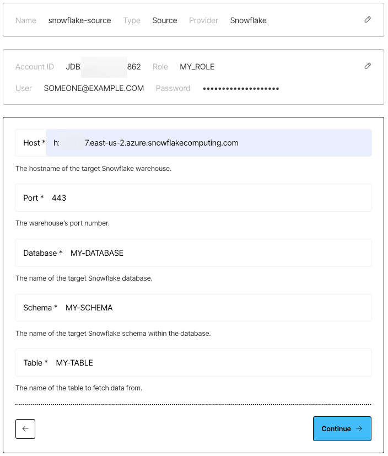Focus the Host input field
This screenshot has width=388, height=456.
(x=209, y=143)
